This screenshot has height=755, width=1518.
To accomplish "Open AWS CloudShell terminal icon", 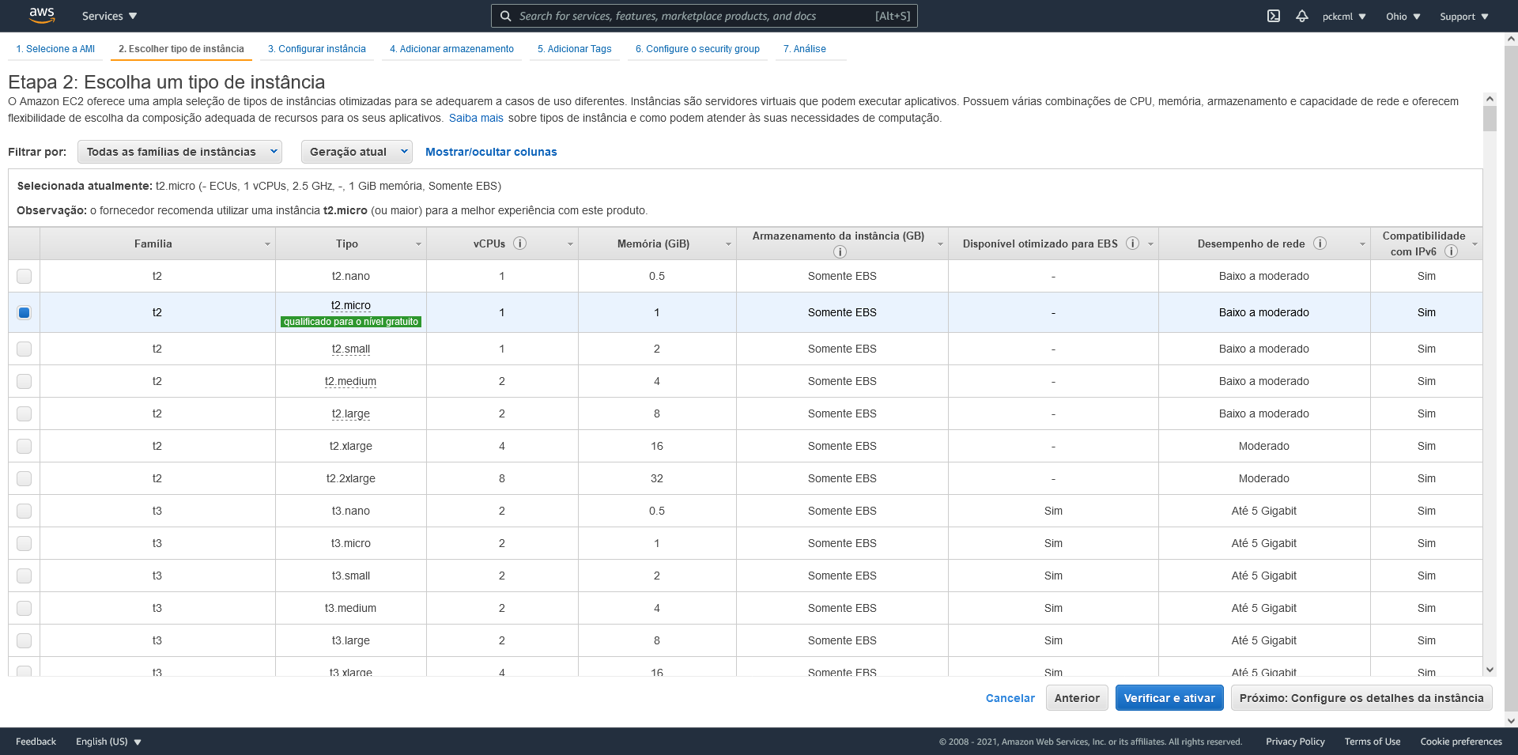I will point(1274,15).
